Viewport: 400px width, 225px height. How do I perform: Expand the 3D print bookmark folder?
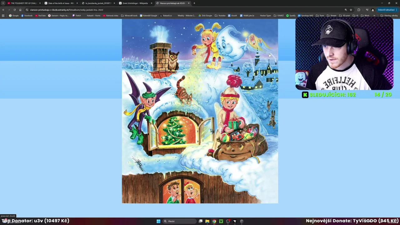pyautogui.click(x=344, y=16)
